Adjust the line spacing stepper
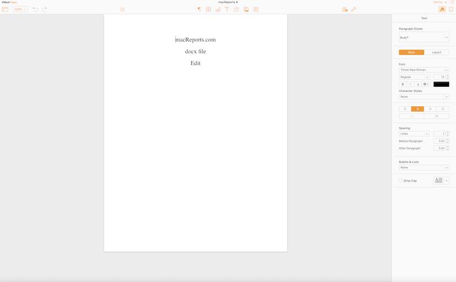456x282 pixels. [447, 133]
